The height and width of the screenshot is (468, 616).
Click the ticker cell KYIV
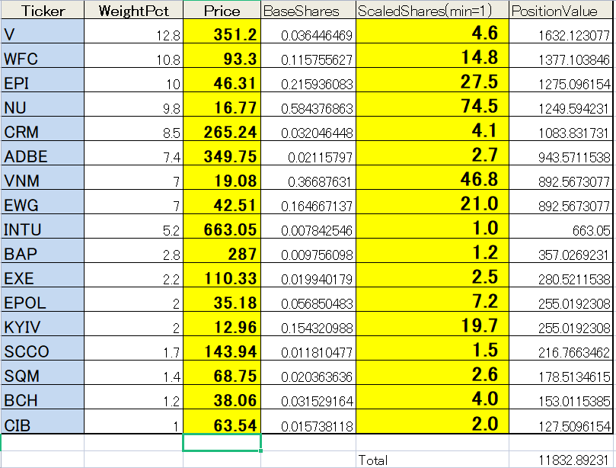pyautogui.click(x=43, y=327)
